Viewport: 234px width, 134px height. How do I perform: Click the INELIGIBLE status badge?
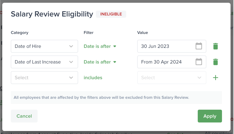coord(111,14)
